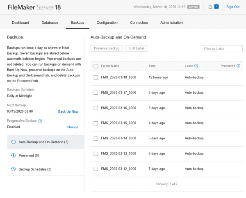Click the next backup time 03/19/2020 00:00
The width and height of the screenshot is (246, 198).
tap(20, 112)
